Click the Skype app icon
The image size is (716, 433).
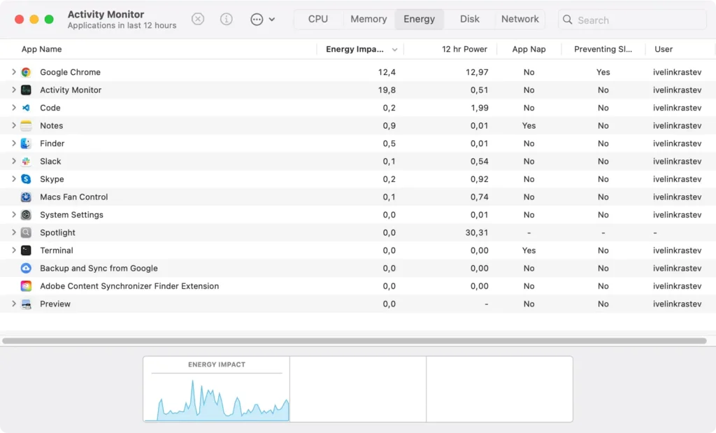click(26, 179)
